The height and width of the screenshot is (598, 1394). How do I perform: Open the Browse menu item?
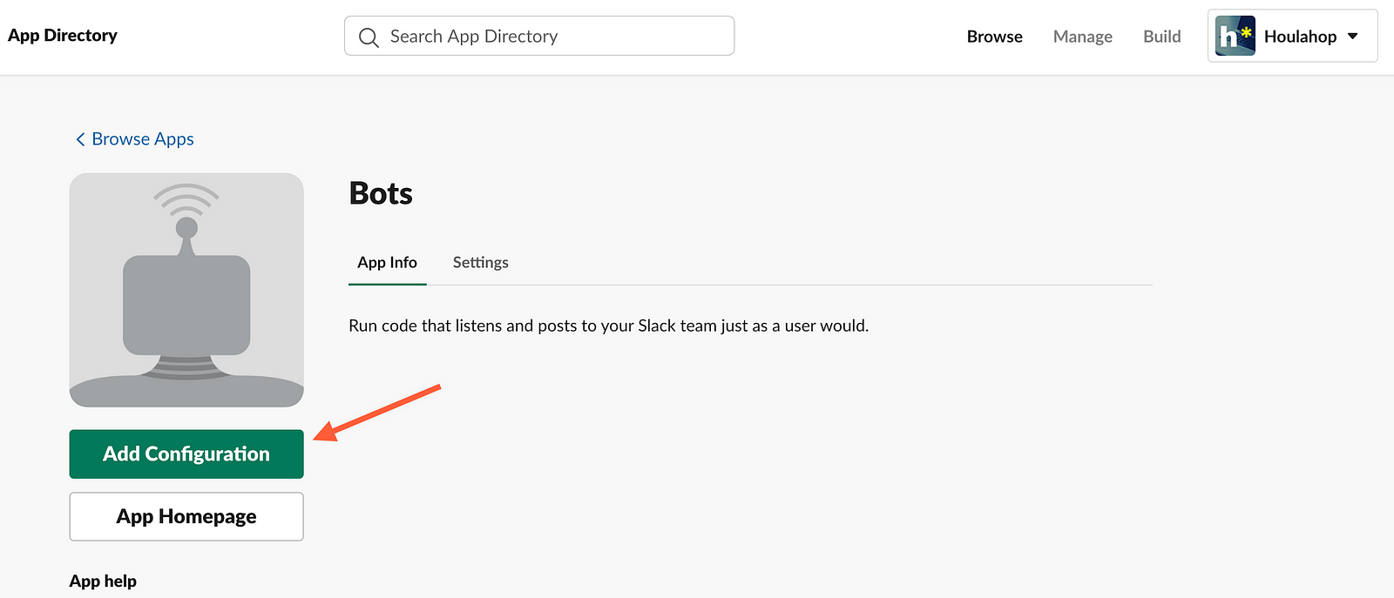[x=994, y=37]
